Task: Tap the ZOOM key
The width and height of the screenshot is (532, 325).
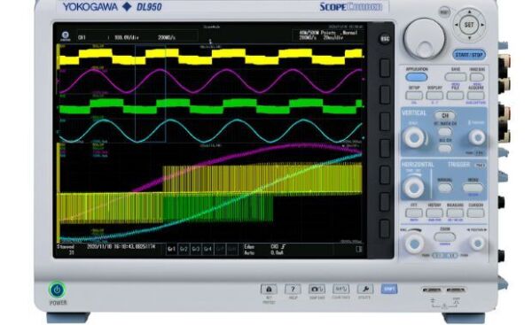Action: (x=445, y=237)
